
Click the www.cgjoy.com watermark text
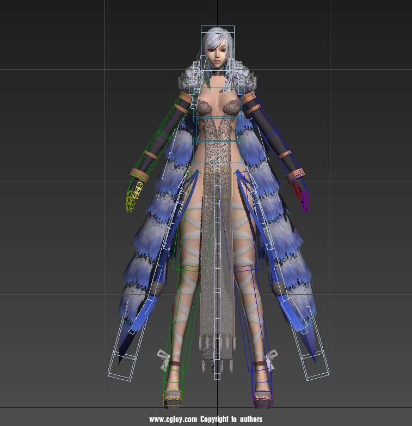point(206,419)
